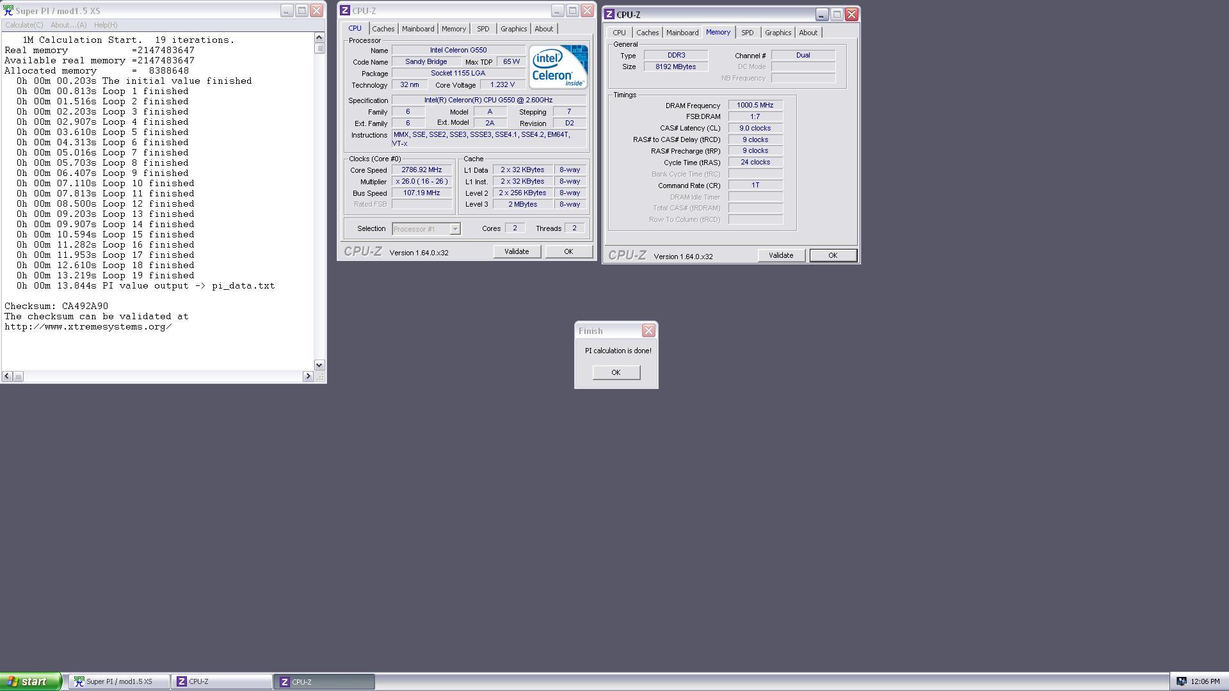This screenshot has height=691, width=1229.
Task: Switch to About tab in right CPU-Z
Action: (808, 33)
